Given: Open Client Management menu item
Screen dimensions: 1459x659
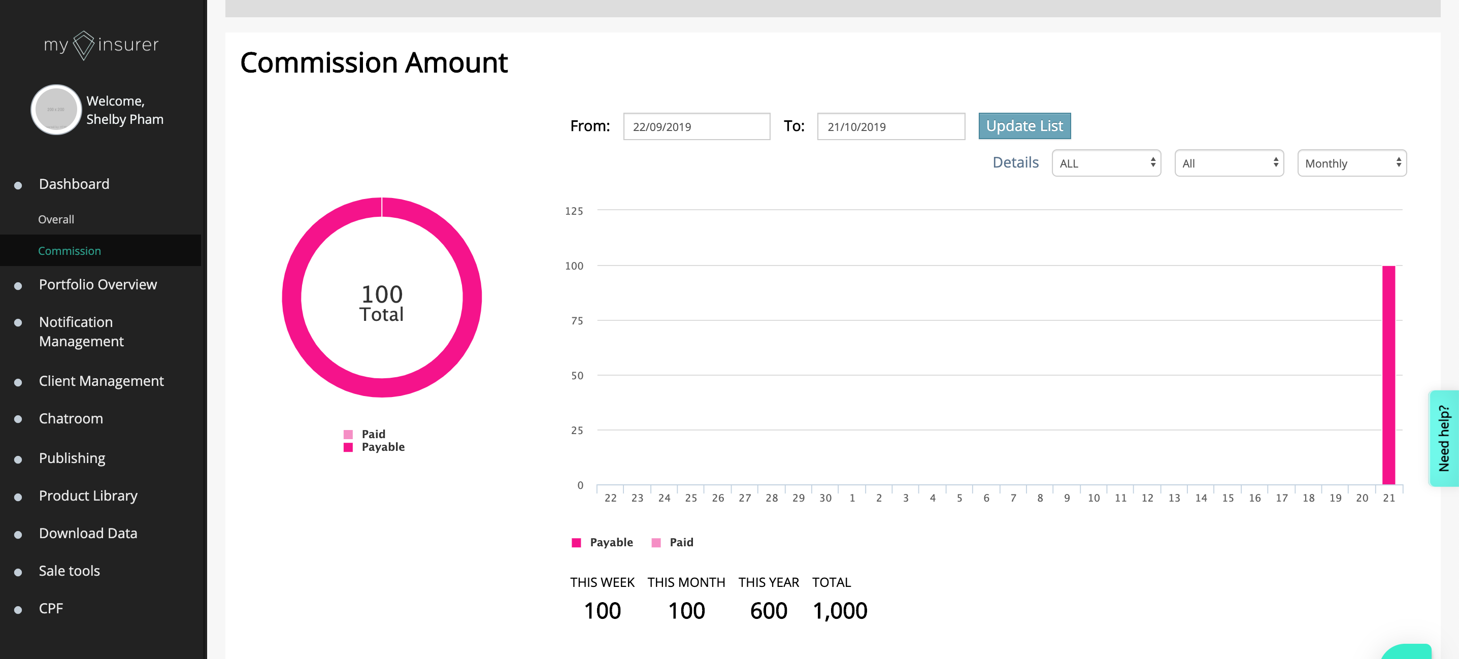Looking at the screenshot, I should pos(101,381).
